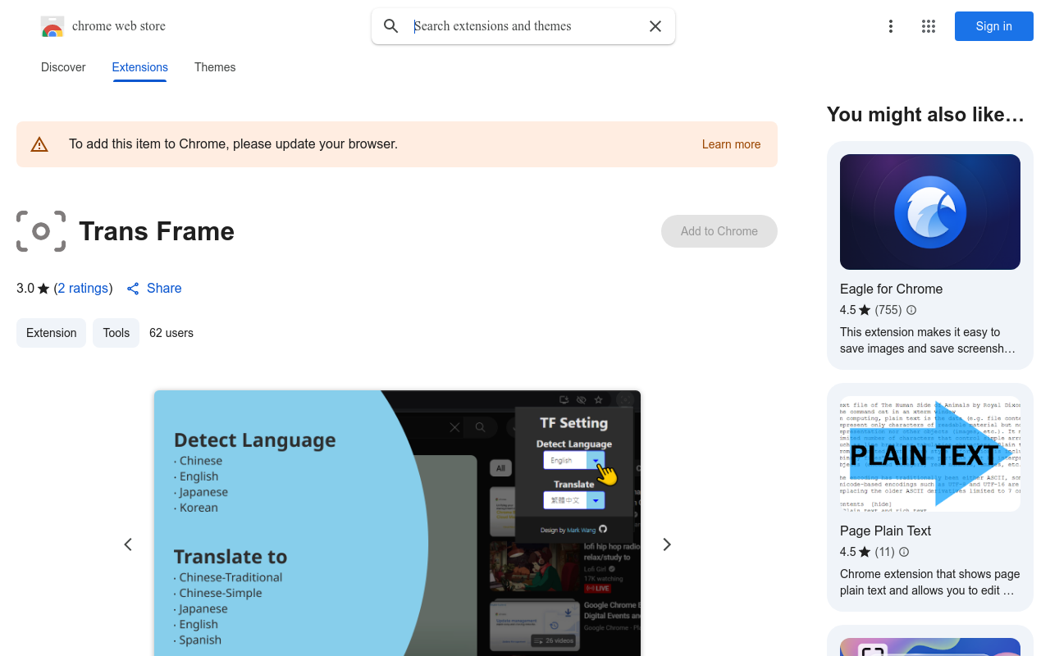Click the Eagle for Chrome title
The width and height of the screenshot is (1050, 656).
pos(891,289)
